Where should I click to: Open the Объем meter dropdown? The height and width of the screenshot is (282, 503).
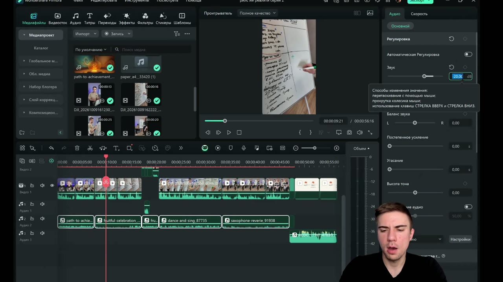[362, 148]
